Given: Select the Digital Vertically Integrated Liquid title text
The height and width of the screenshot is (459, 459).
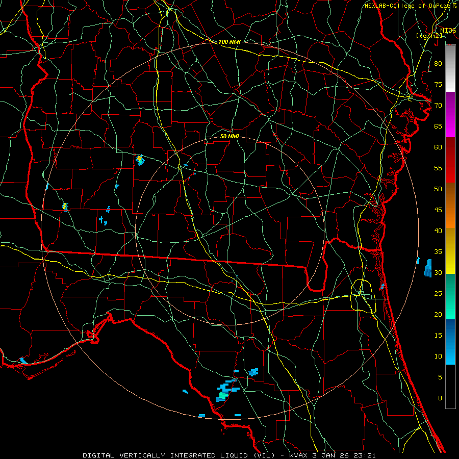Looking at the screenshot, I should tap(179, 455).
